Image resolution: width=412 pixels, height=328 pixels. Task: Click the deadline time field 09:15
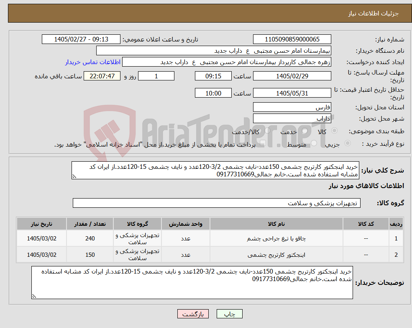pos(213,76)
